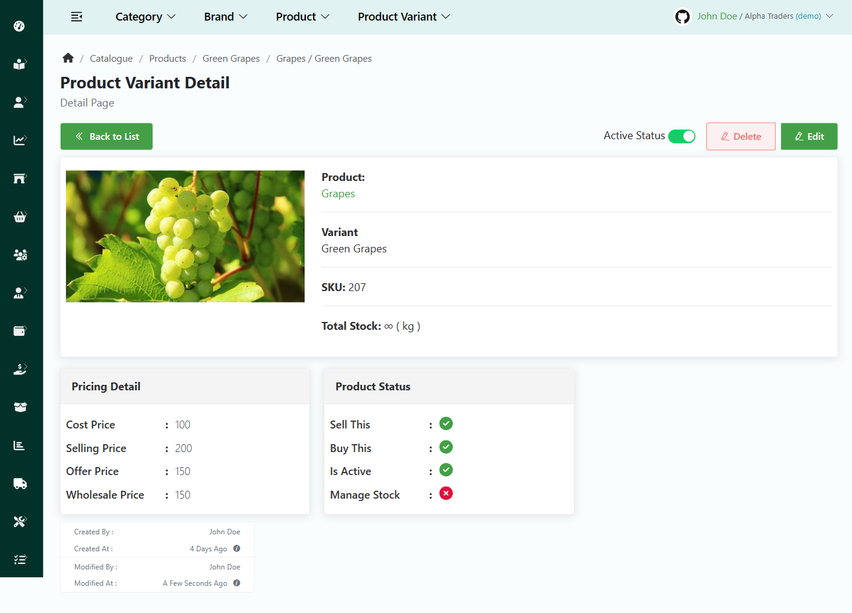Image resolution: width=852 pixels, height=613 pixels.
Task: Open the dashboard gauge icon in sidebar
Action: pos(19,26)
